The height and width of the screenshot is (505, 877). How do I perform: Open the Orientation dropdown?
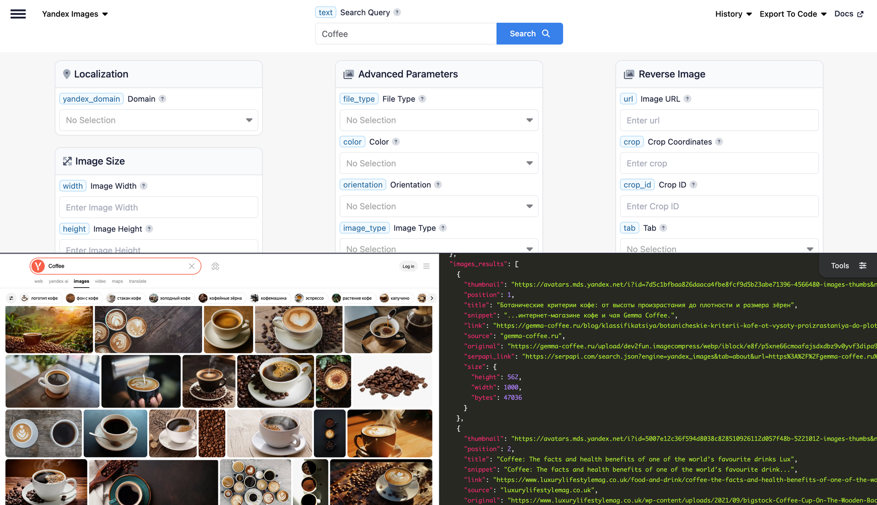coord(439,206)
